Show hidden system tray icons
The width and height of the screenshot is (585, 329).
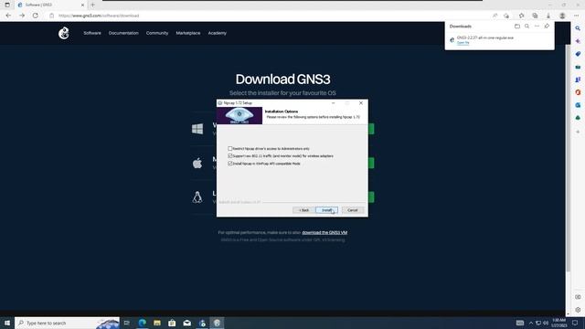[x=531, y=323]
